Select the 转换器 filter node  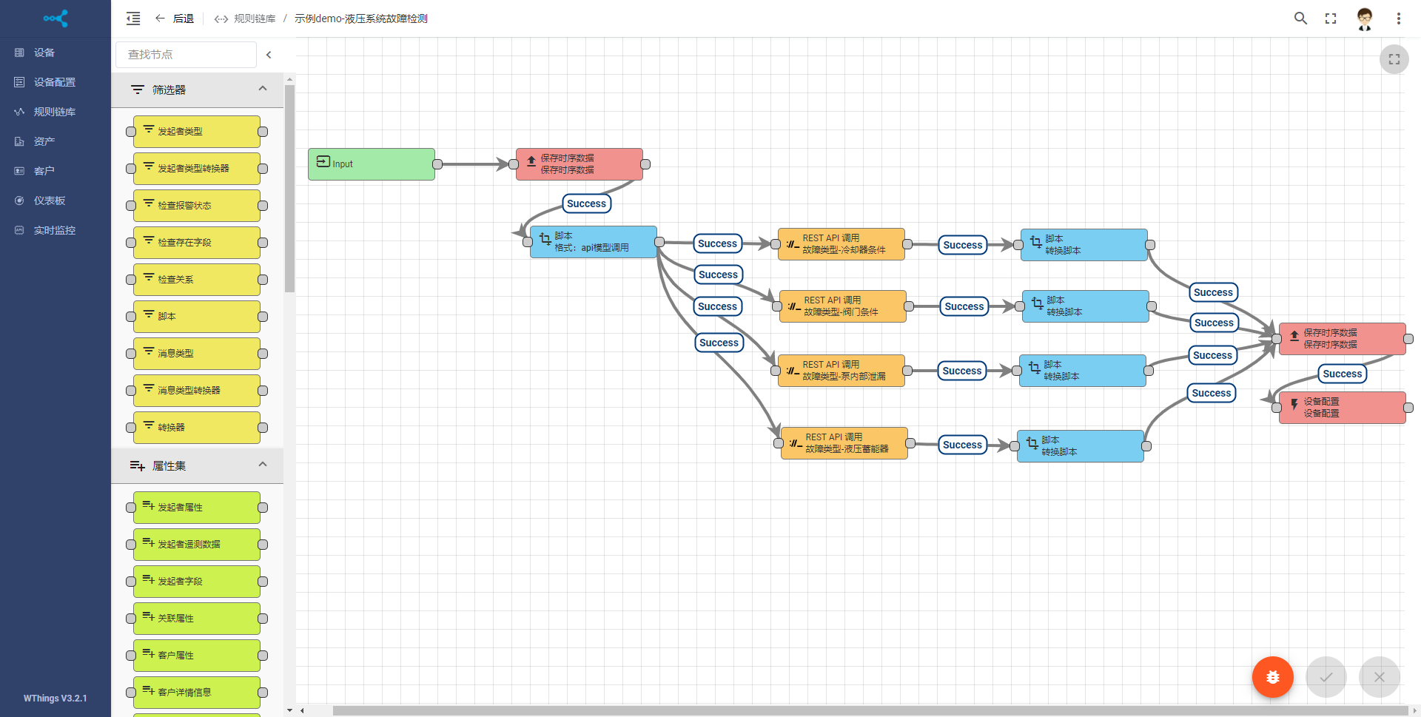click(x=197, y=428)
